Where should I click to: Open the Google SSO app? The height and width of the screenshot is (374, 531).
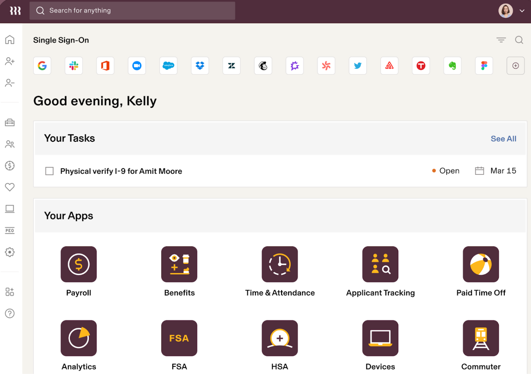[x=42, y=66]
